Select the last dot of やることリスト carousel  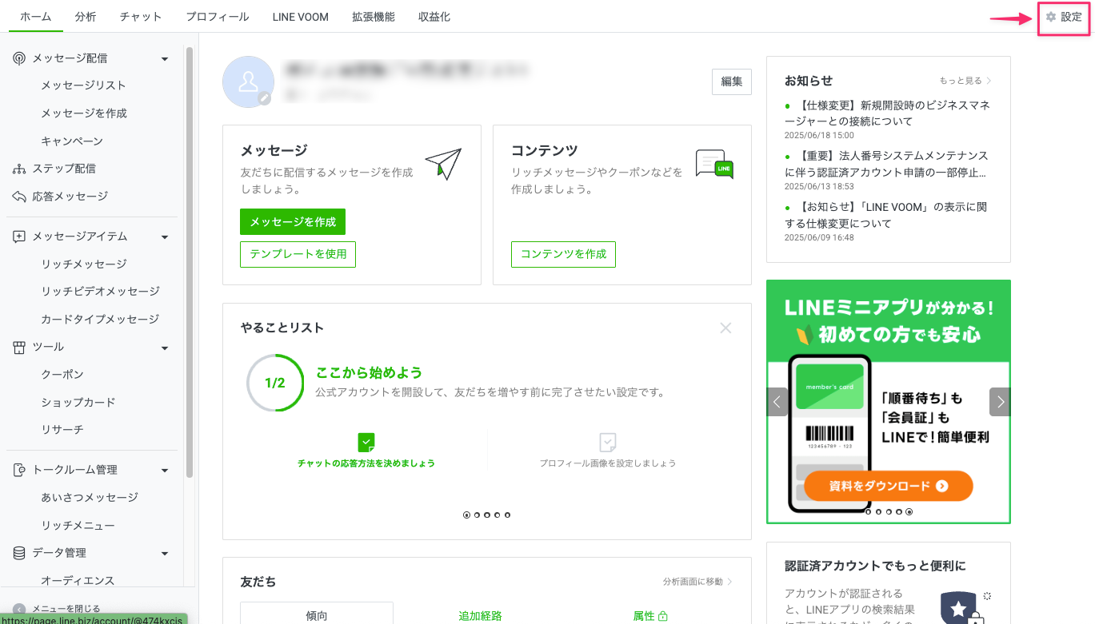[507, 515]
